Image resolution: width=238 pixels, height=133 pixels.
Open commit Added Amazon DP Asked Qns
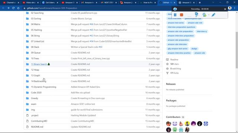[85, 87]
